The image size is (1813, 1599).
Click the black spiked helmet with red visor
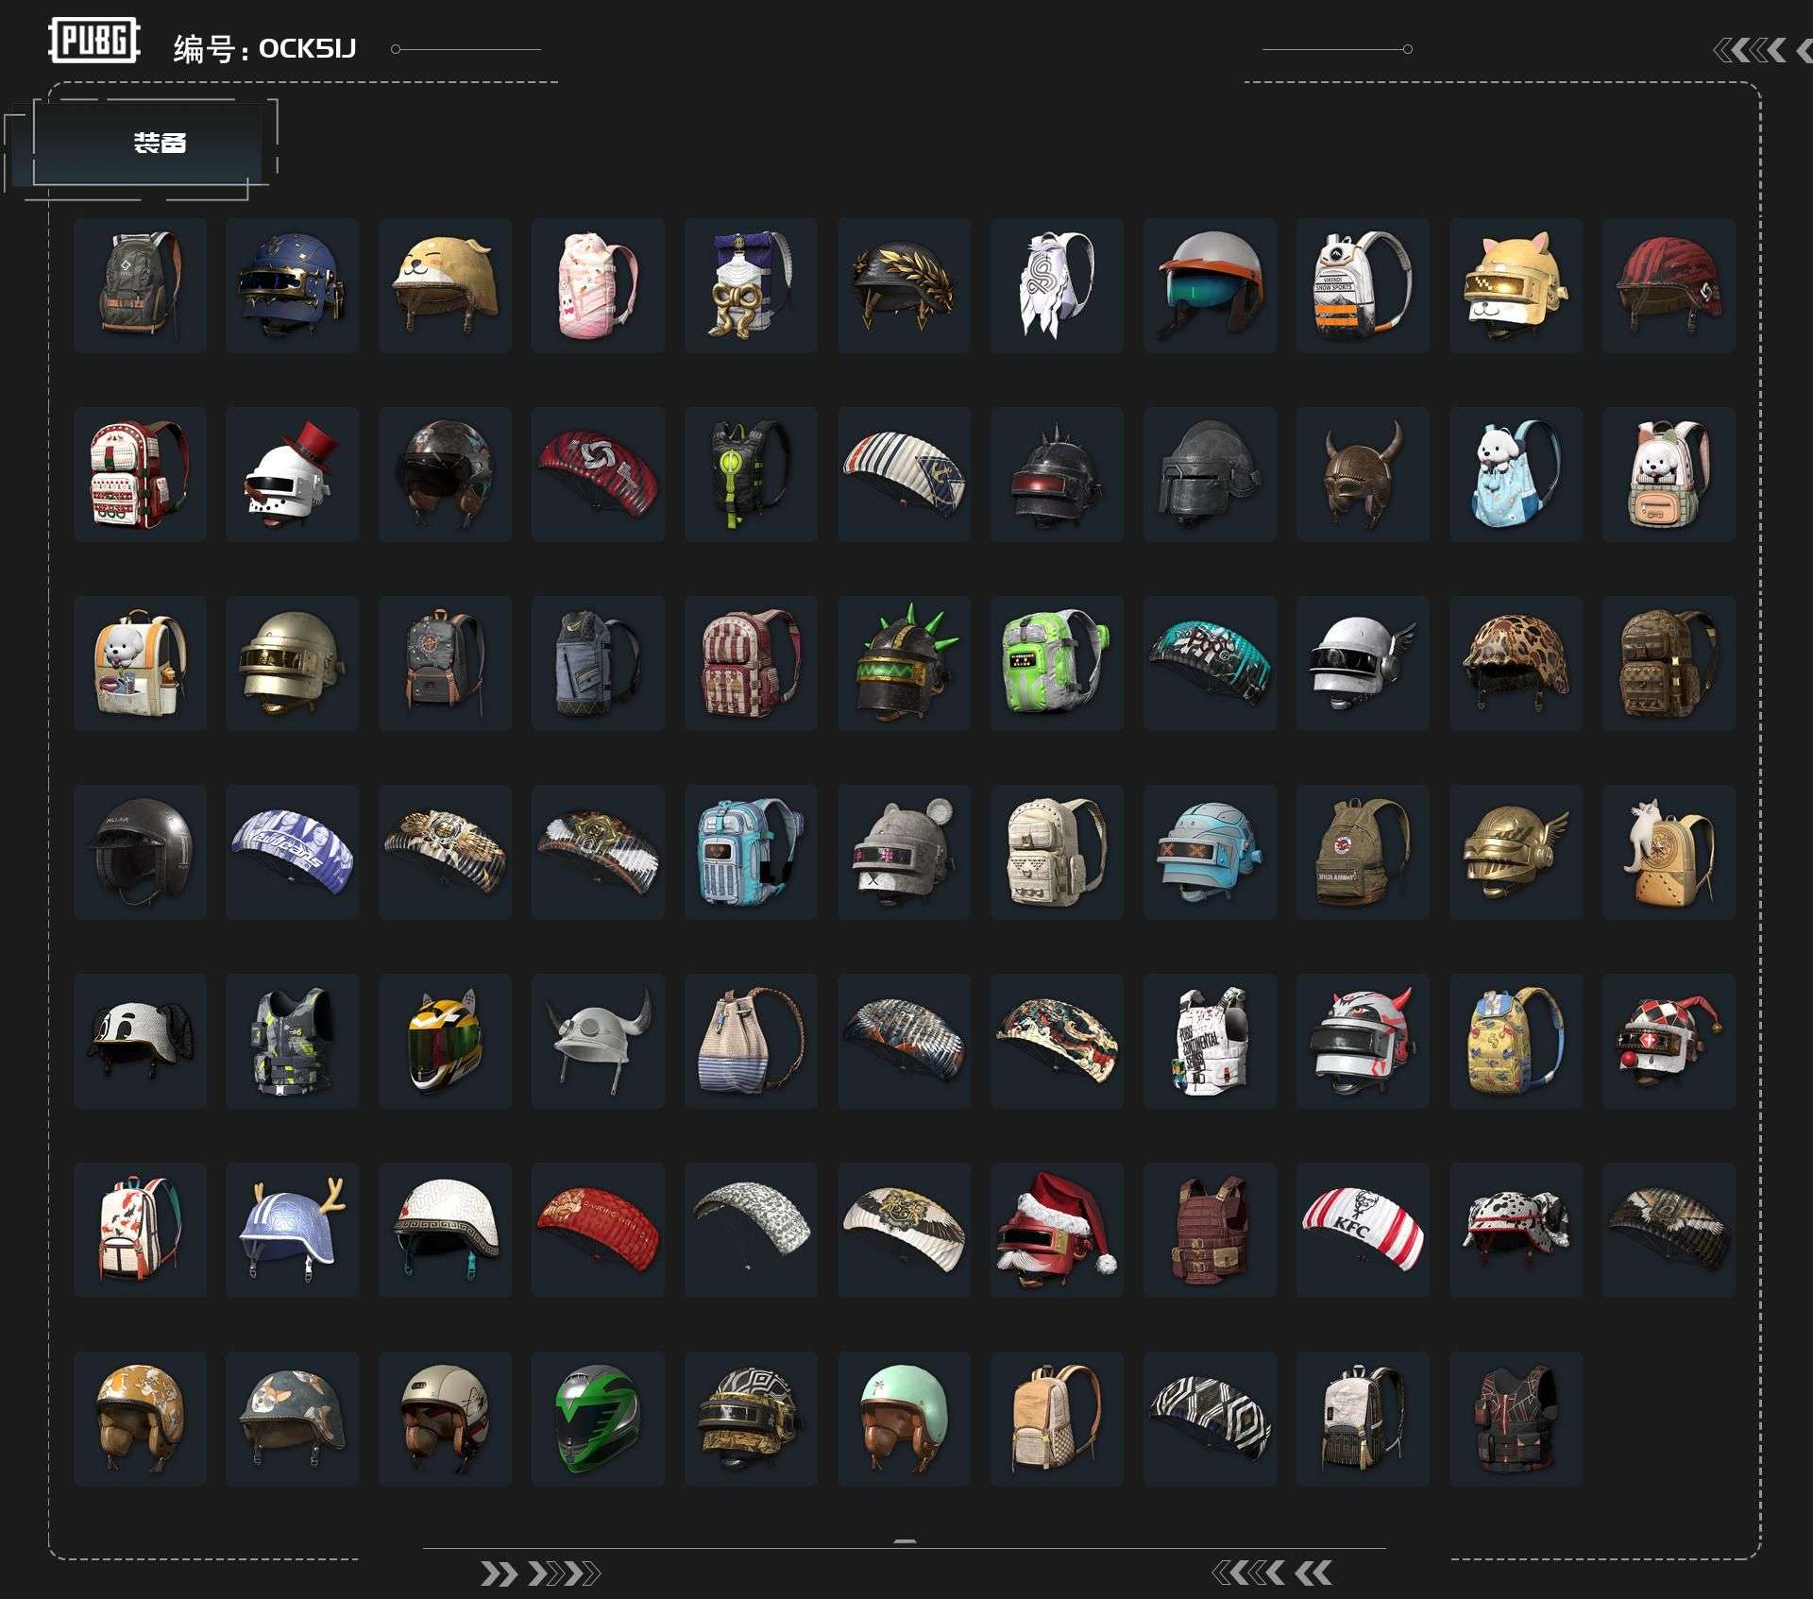point(1058,474)
